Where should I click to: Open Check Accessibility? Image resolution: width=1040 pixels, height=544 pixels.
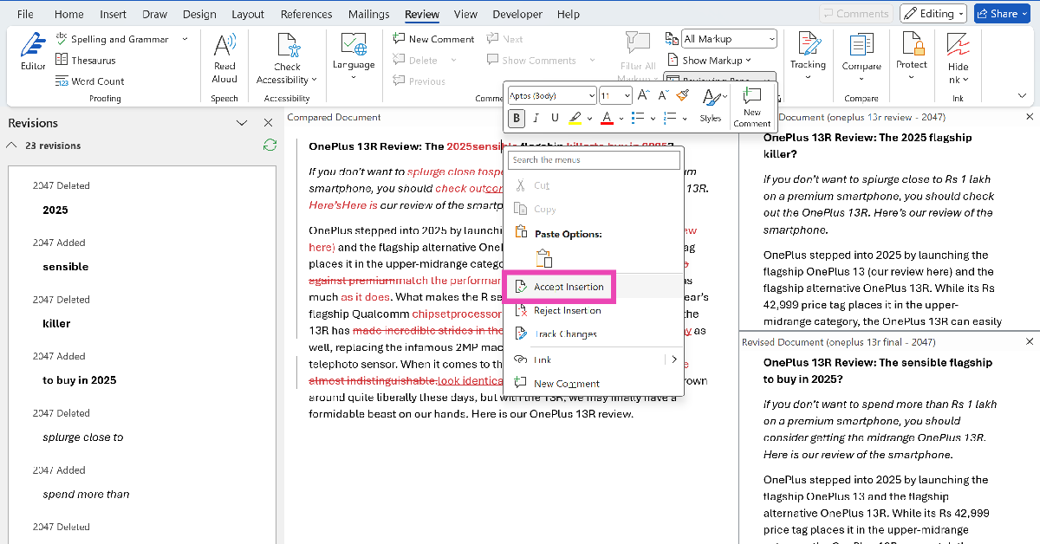click(287, 58)
